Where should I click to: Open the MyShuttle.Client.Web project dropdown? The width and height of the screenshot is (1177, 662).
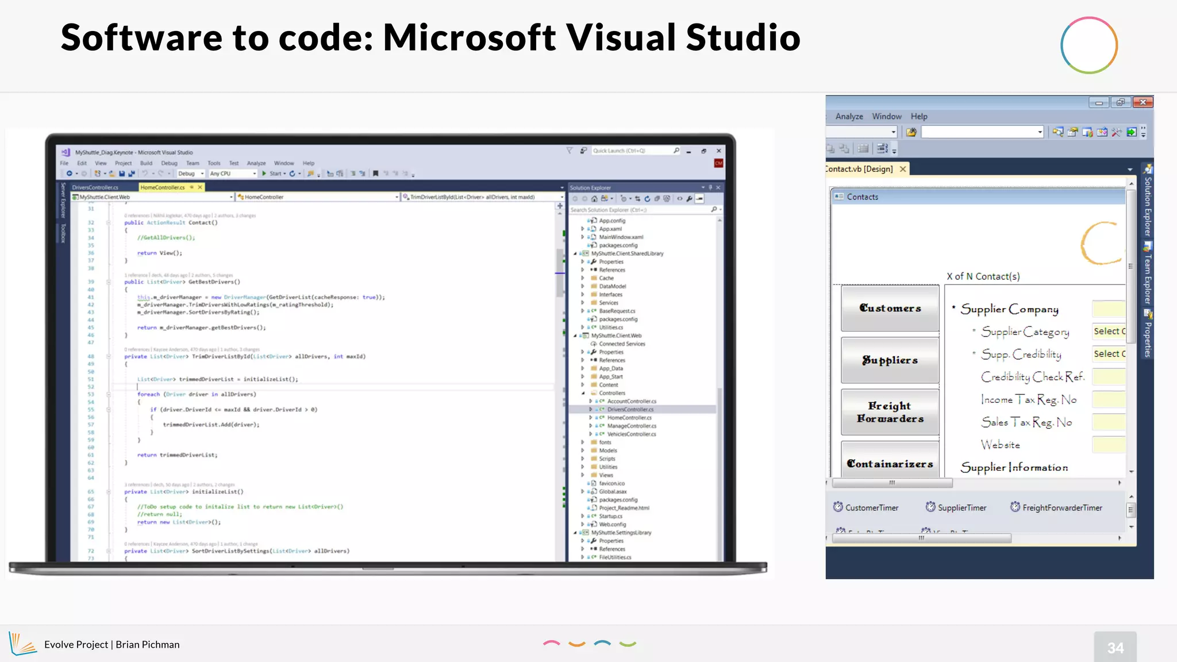click(x=152, y=197)
